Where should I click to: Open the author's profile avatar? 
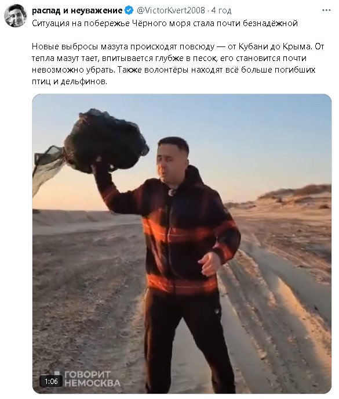[16, 16]
